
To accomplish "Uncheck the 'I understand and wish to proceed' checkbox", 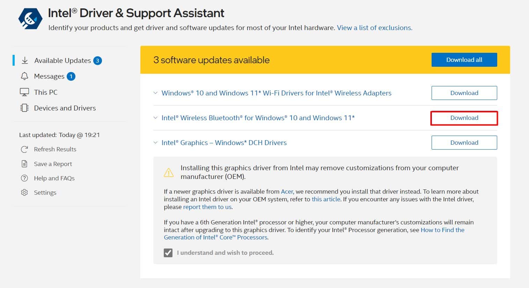I will (x=168, y=253).
